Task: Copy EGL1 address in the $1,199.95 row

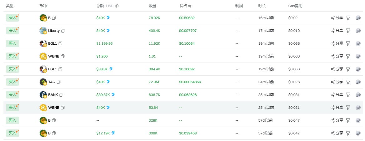Action: (60, 43)
